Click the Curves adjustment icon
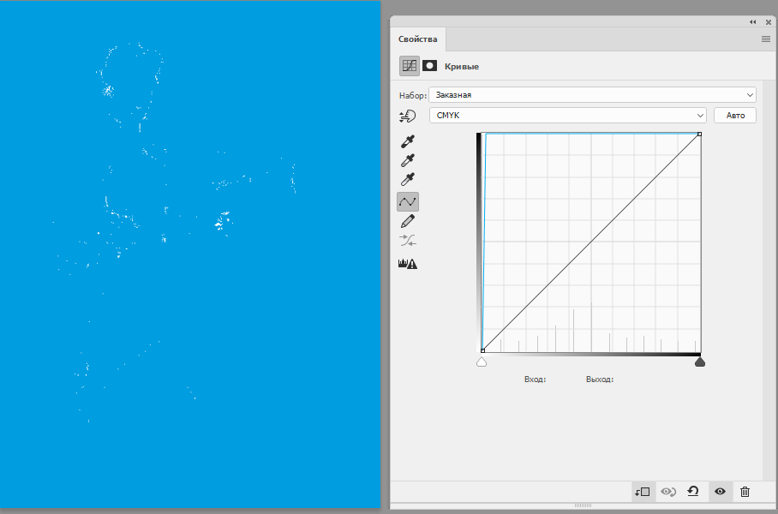The height and width of the screenshot is (514, 778). tap(410, 65)
